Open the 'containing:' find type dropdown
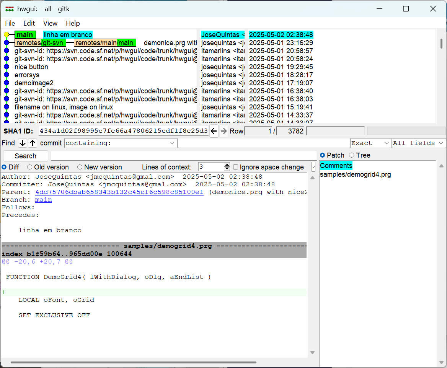447x368 pixels. 121,143
